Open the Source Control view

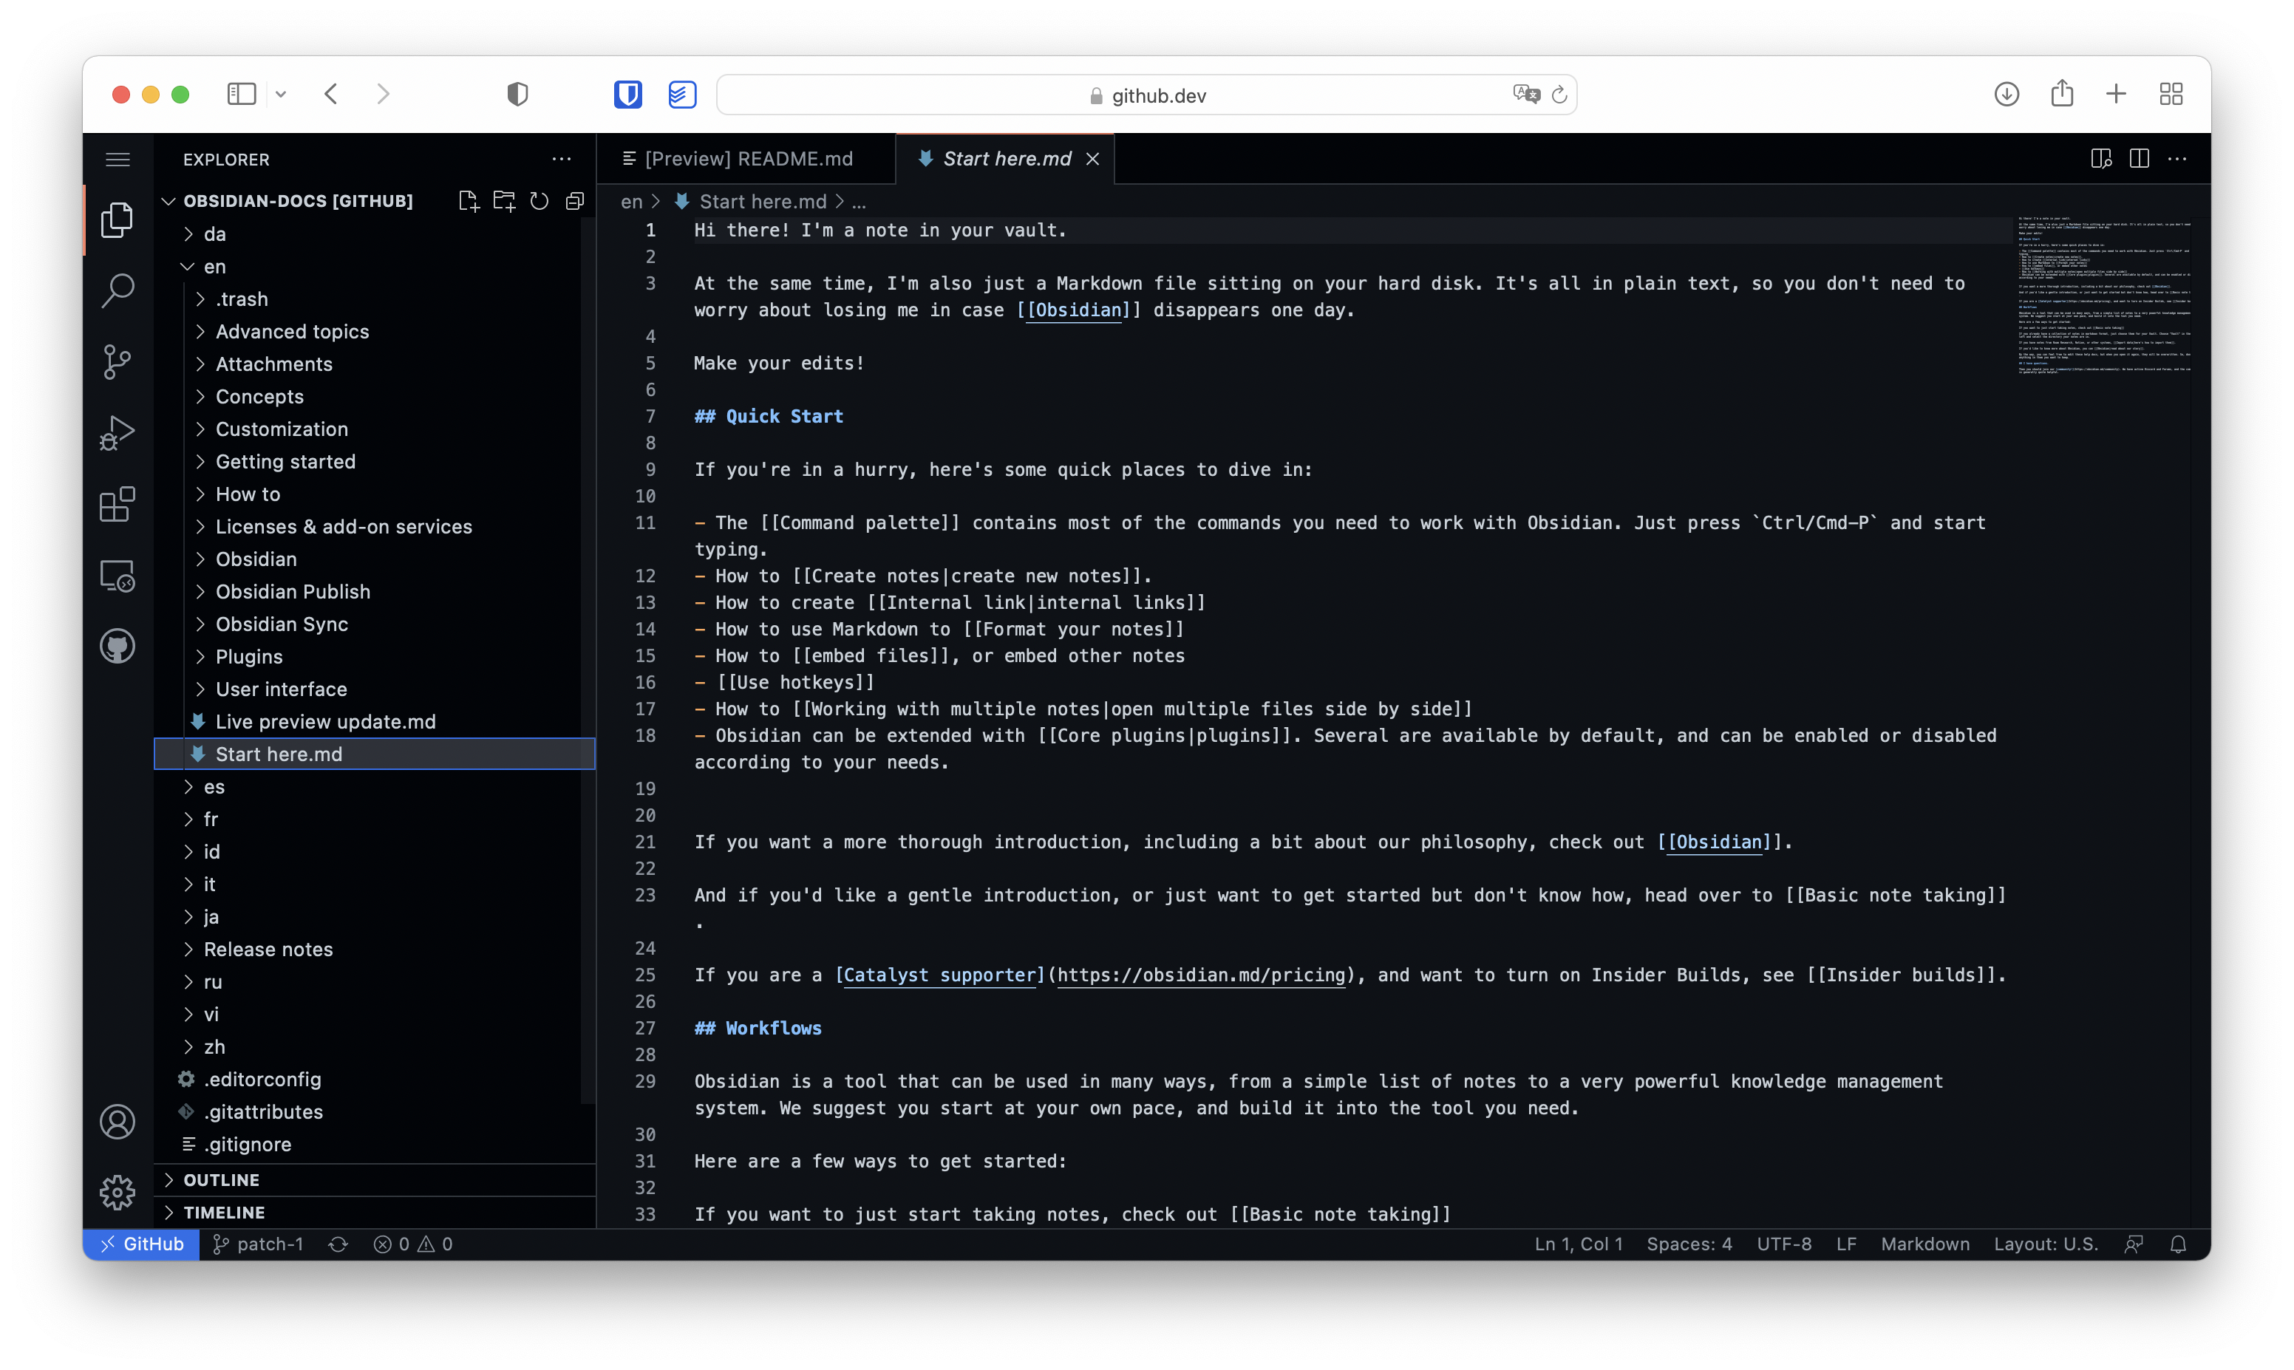(118, 362)
